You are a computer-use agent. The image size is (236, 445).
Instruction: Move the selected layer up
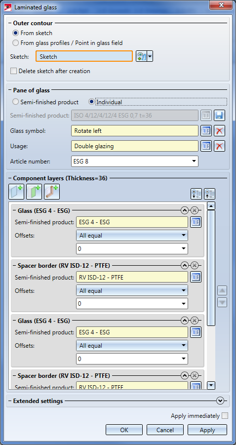pyautogui.click(x=222, y=291)
